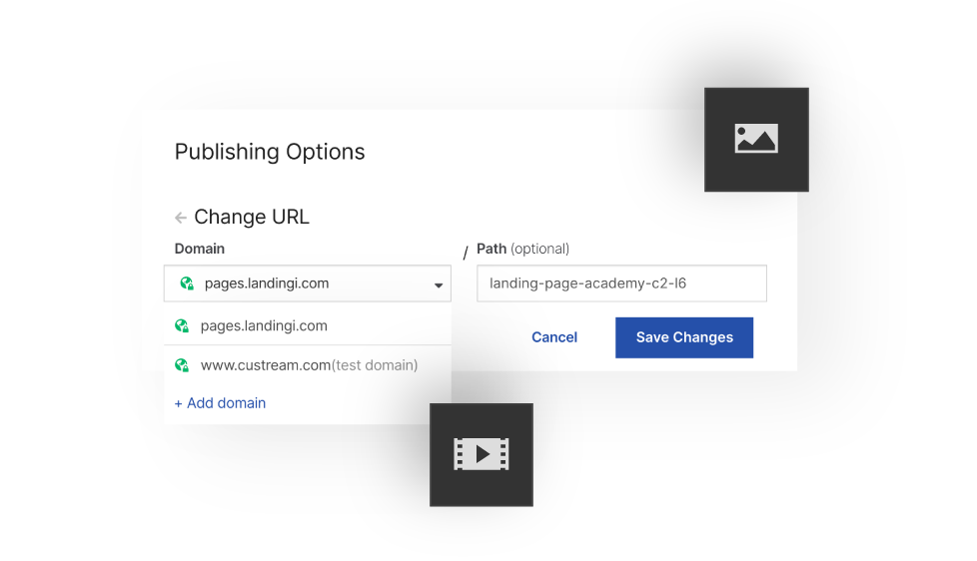Click the slash separator between Domain and Path
This screenshot has width=977, height=561.
[x=465, y=254]
